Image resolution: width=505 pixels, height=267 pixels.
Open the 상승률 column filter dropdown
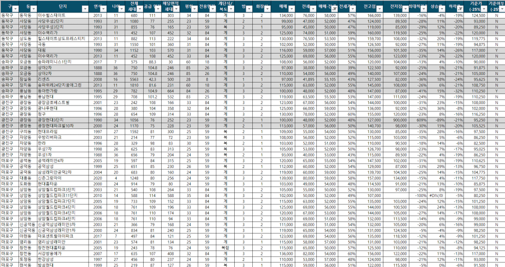(x=443, y=9)
